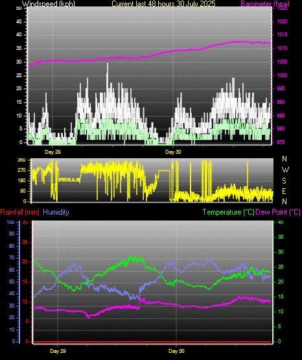
Task: Click the green temperature peak on Day 29
Action: (131, 258)
